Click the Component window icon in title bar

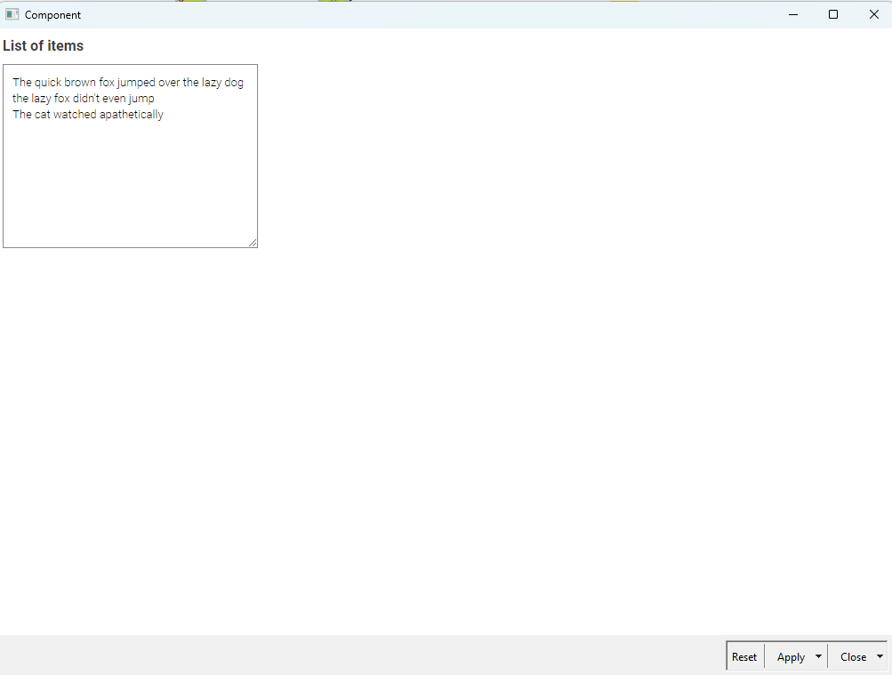(x=12, y=14)
